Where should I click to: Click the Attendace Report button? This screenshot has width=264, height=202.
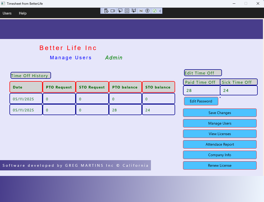tap(220, 144)
